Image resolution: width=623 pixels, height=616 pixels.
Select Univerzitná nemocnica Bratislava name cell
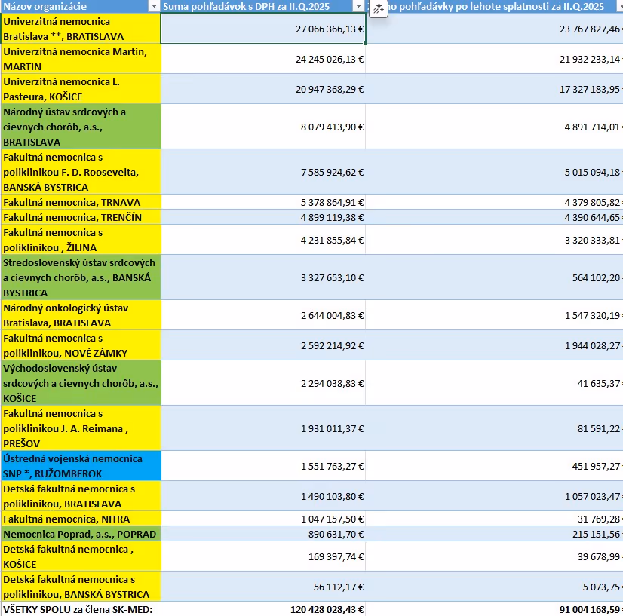click(81, 29)
